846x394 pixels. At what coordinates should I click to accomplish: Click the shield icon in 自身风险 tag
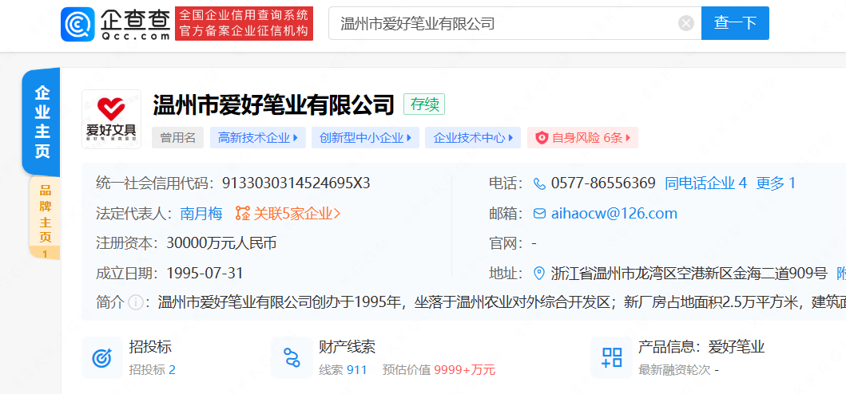pos(542,138)
